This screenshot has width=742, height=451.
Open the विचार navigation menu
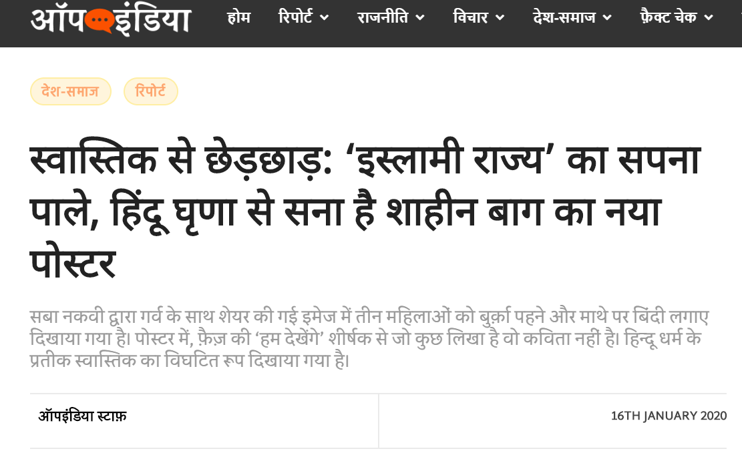[470, 17]
